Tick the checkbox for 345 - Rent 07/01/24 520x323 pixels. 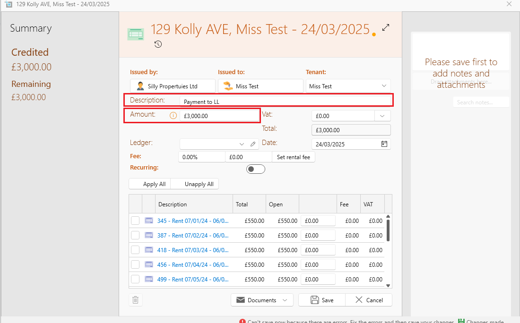[x=135, y=221]
